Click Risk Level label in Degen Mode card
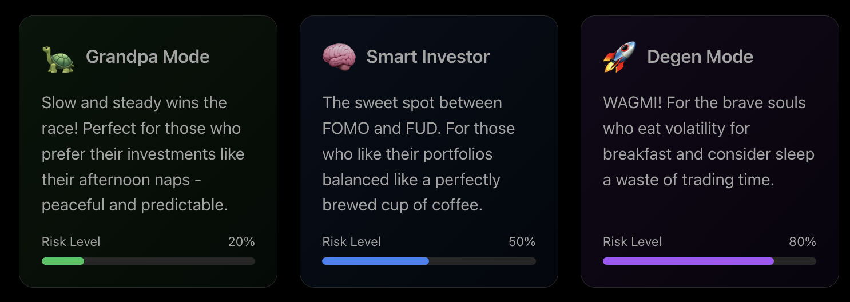Screen dimensions: 850x302 [632, 242]
